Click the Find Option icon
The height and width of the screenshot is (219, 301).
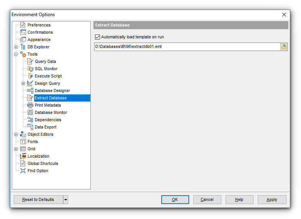click(23, 171)
